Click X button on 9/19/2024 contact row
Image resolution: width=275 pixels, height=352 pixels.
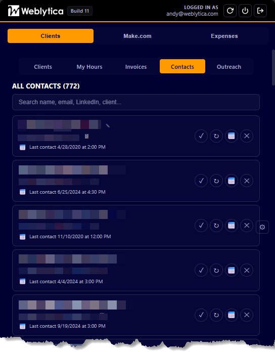(x=247, y=315)
